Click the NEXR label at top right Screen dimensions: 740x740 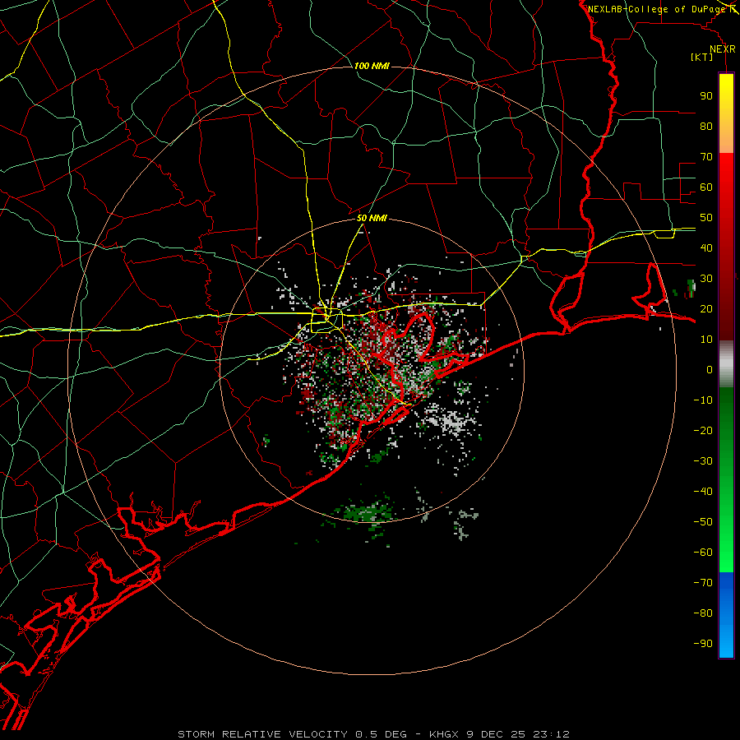coord(722,49)
